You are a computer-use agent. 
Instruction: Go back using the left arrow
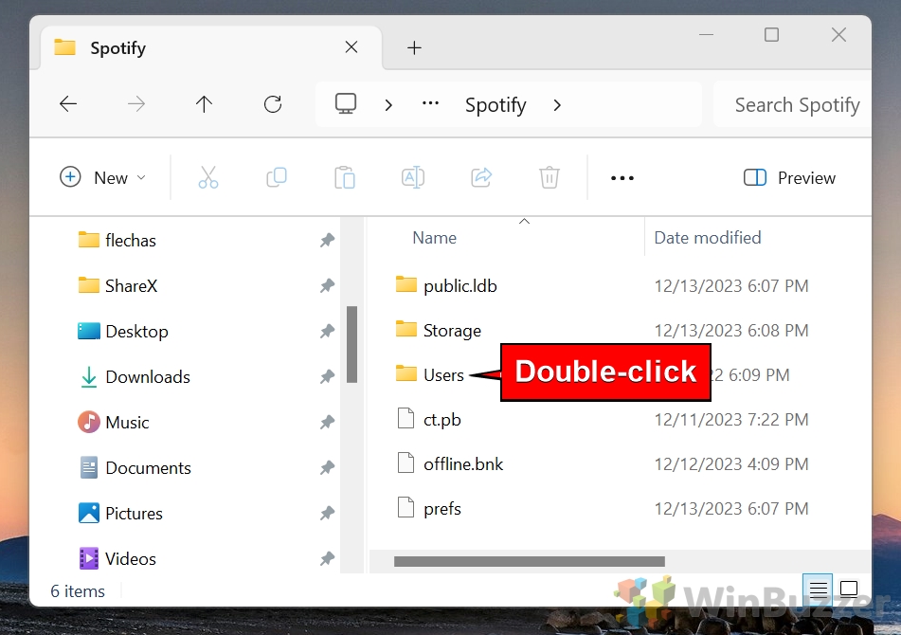pyautogui.click(x=68, y=104)
